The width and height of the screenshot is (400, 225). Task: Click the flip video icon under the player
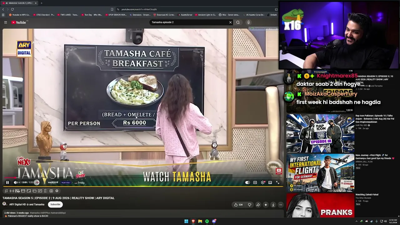[x=46, y=191]
